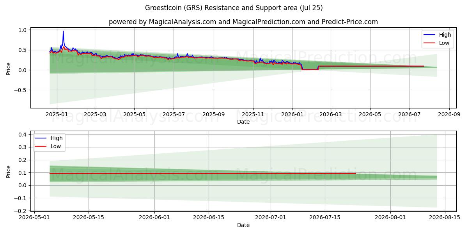The width and height of the screenshot is (468, 234).
Task: Click the '2026-06-15' tick label
Action: (209, 218)
